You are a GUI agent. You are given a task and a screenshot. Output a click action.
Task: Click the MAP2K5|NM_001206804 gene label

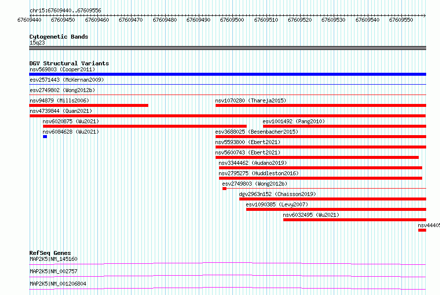coord(58,284)
